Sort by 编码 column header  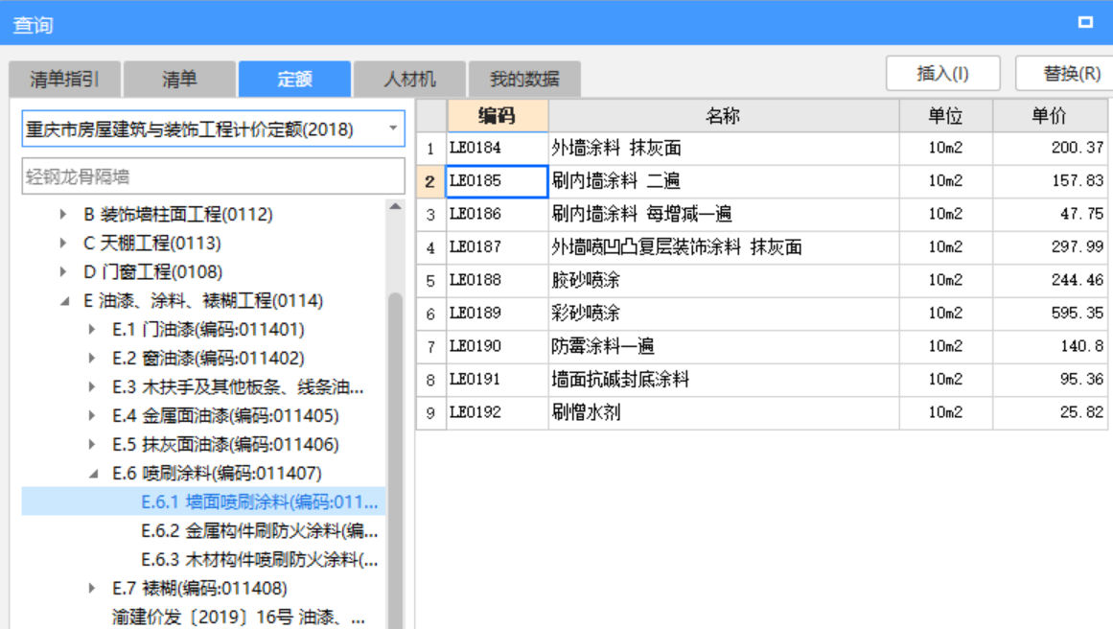click(x=497, y=116)
